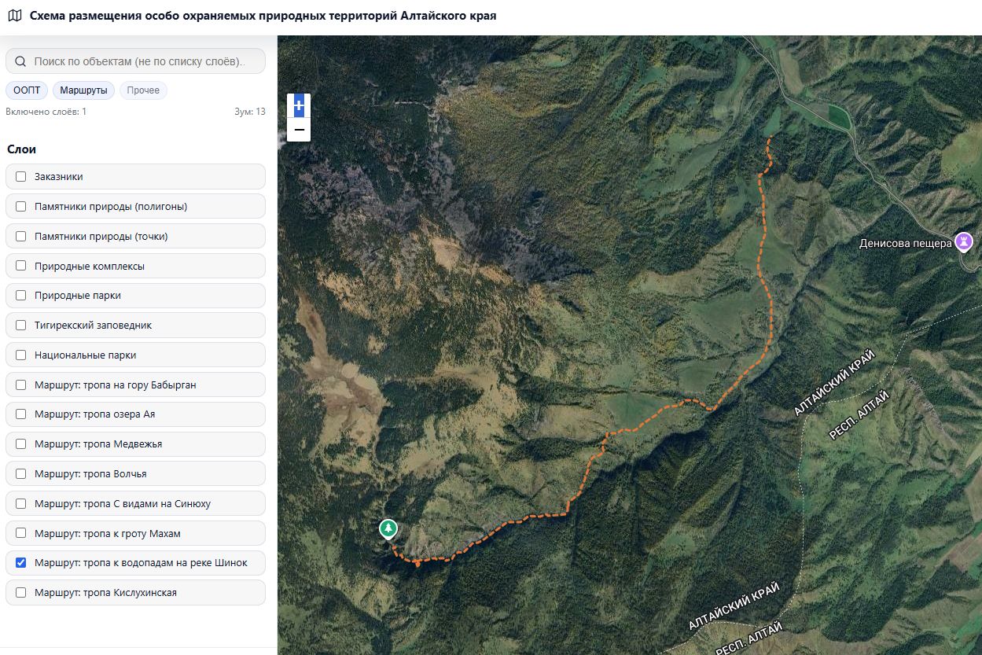This screenshot has width=982, height=655.
Task: Click the map icon in page header
Action: point(14,16)
